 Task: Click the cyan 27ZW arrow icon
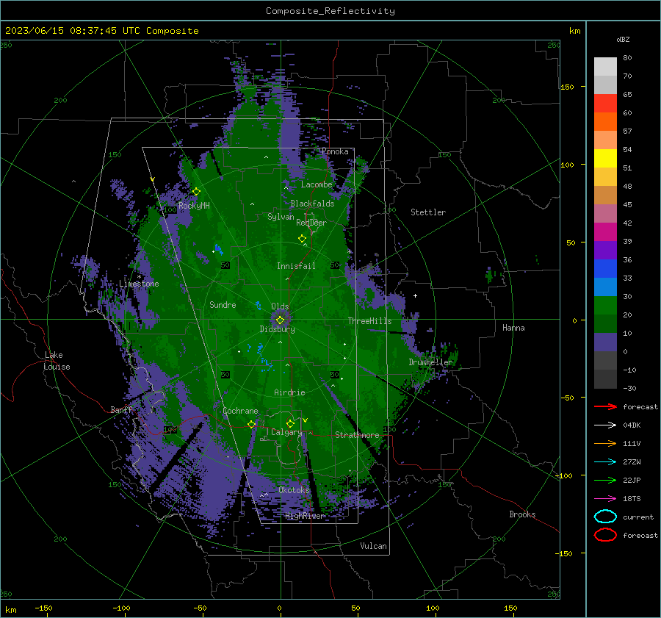click(x=605, y=462)
